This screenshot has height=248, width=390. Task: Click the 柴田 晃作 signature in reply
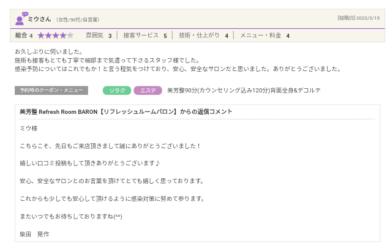pos(34,234)
